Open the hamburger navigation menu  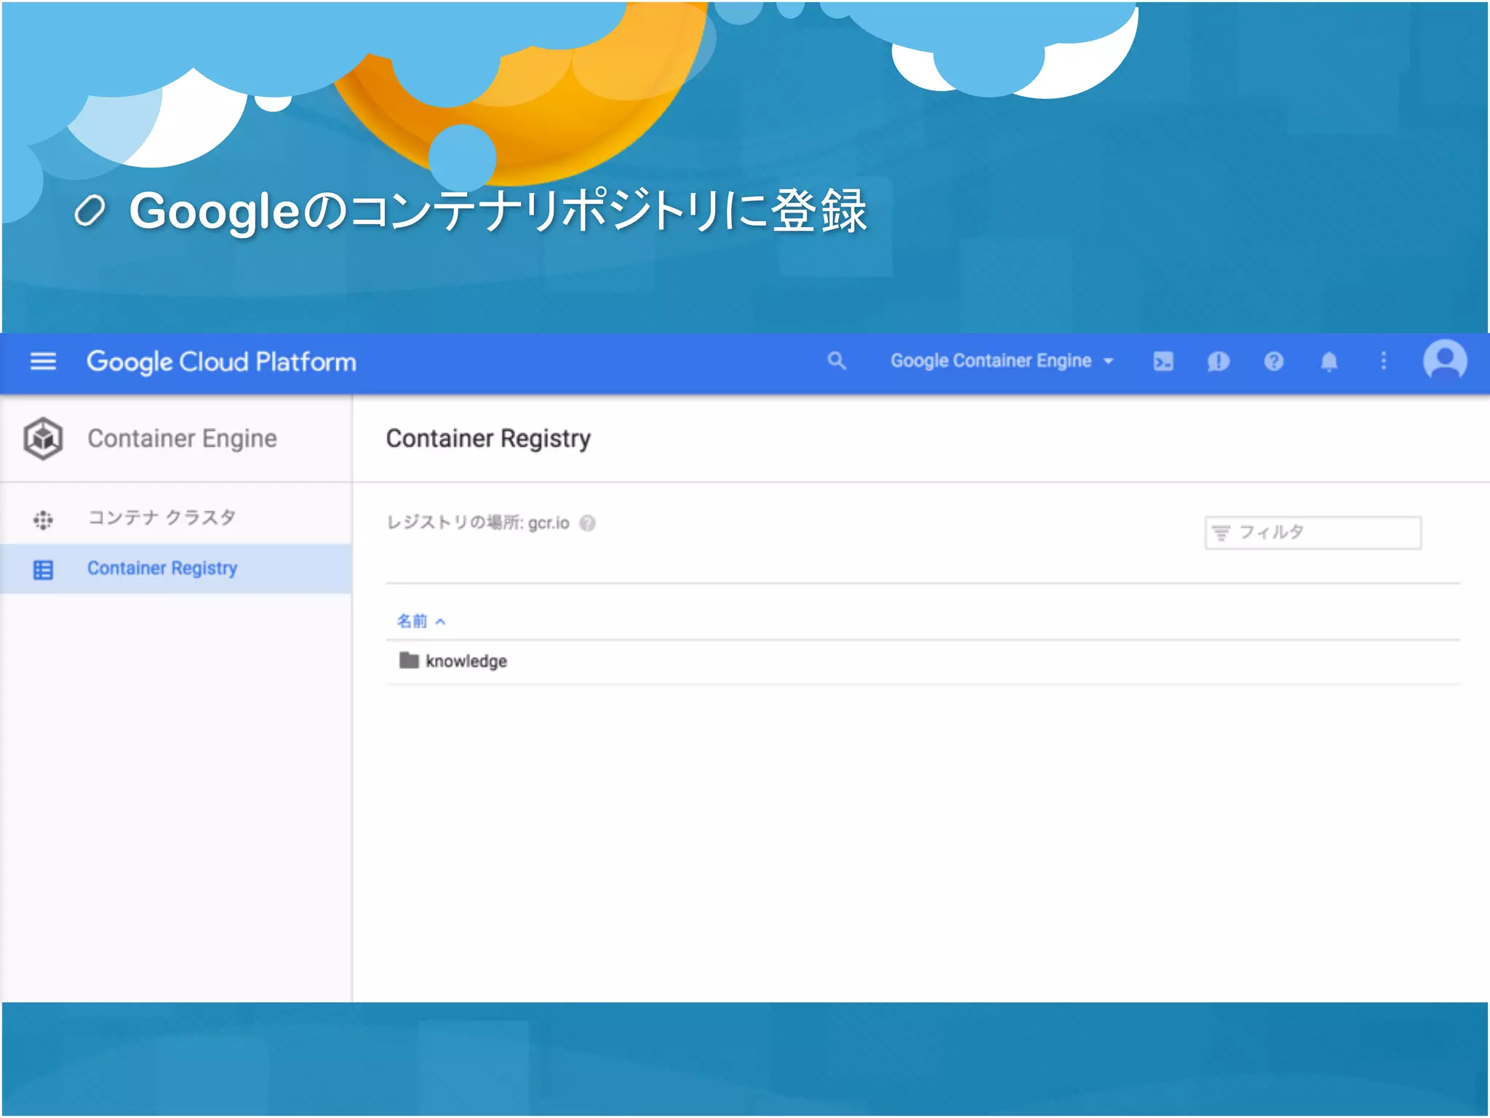coord(43,361)
